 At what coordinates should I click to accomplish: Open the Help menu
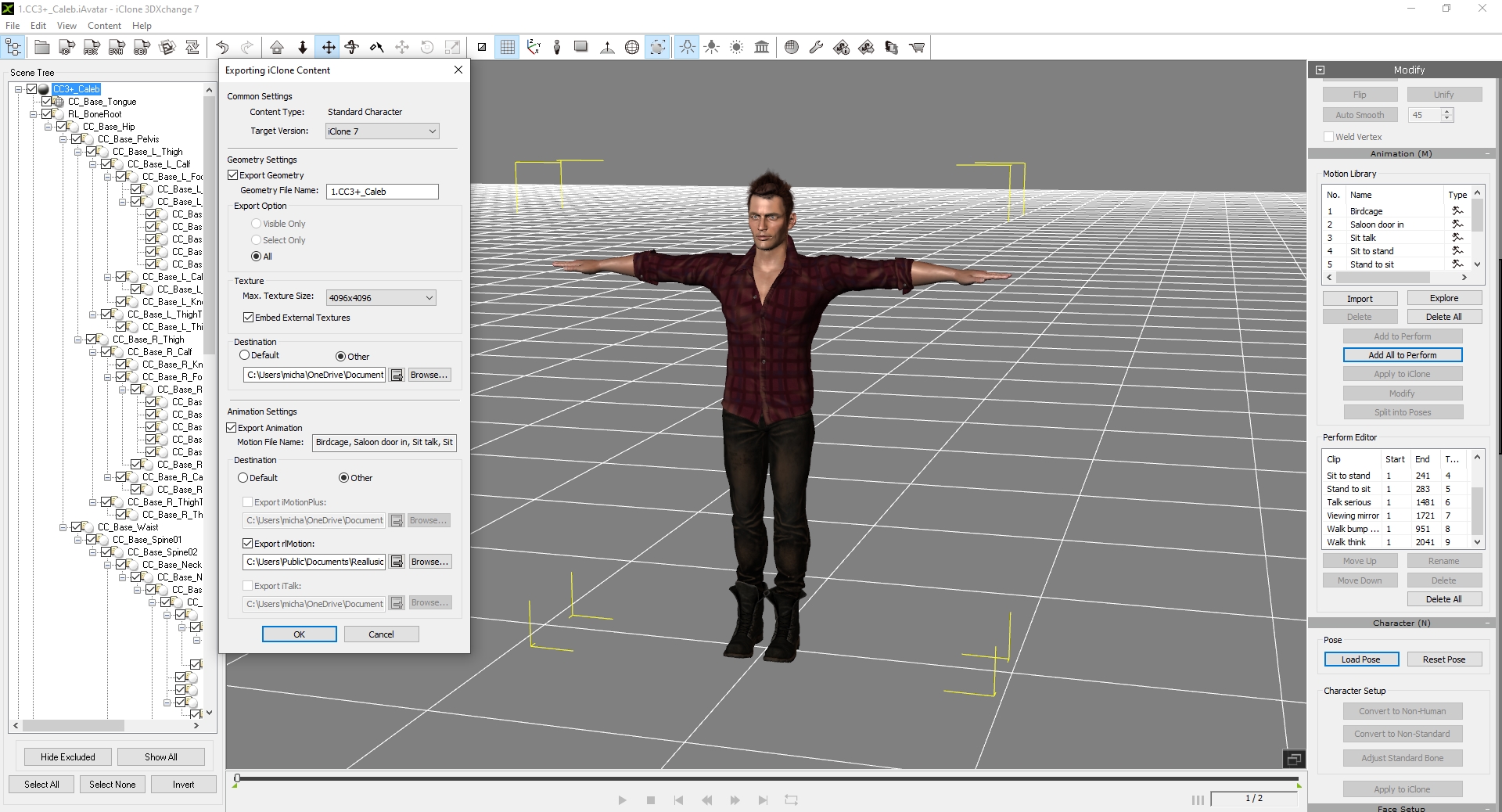click(x=142, y=26)
